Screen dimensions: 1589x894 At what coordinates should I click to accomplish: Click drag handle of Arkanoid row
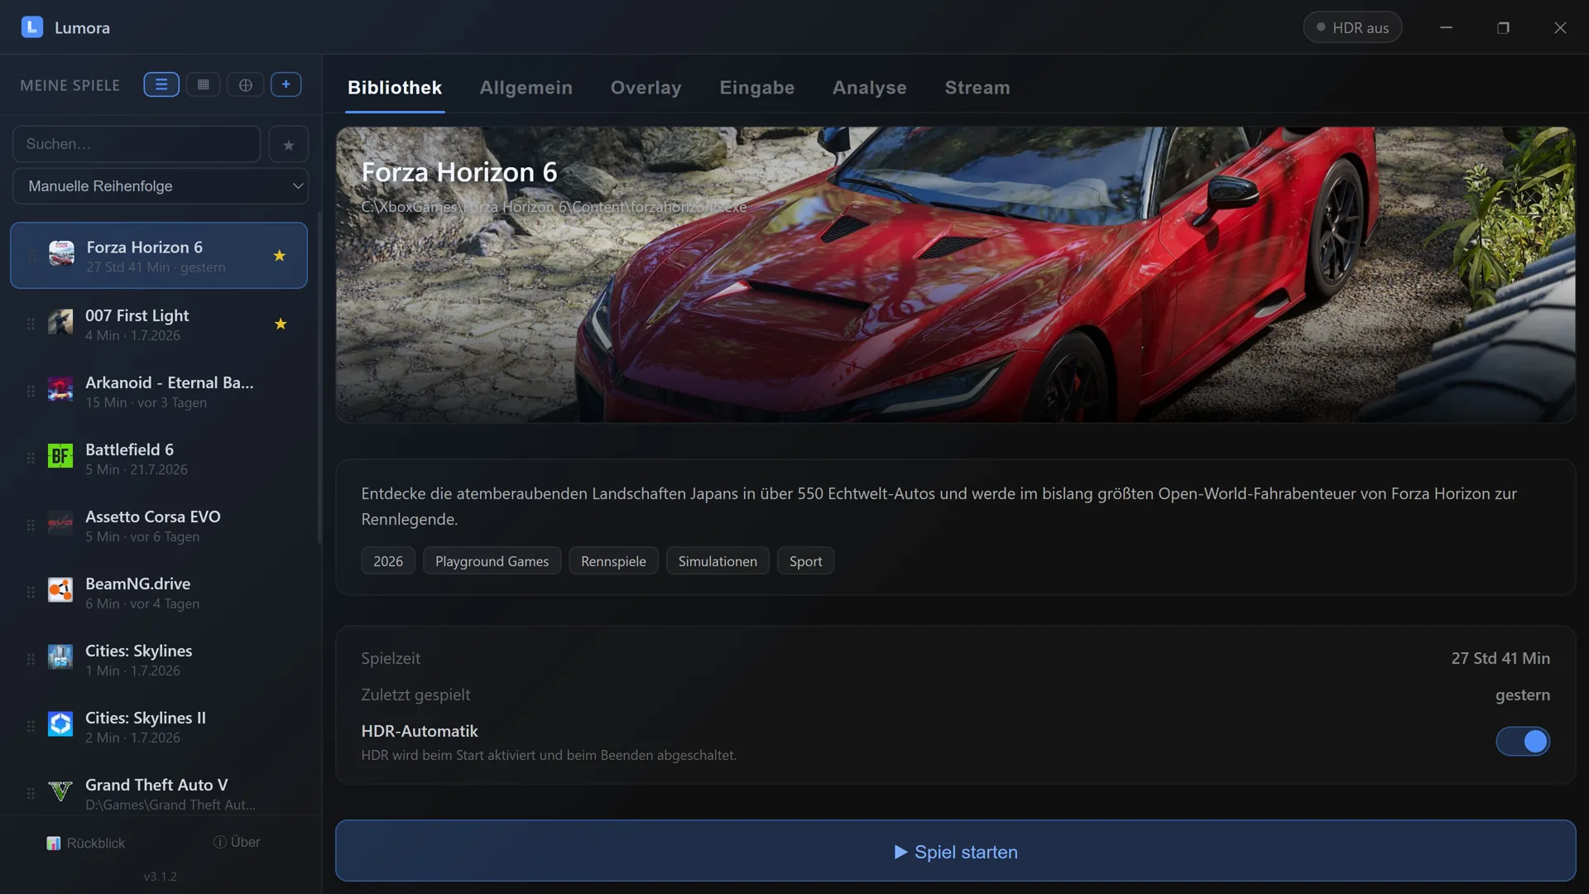(31, 391)
